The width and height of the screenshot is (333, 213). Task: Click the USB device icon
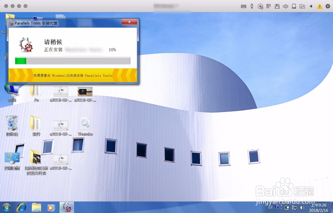252,6
